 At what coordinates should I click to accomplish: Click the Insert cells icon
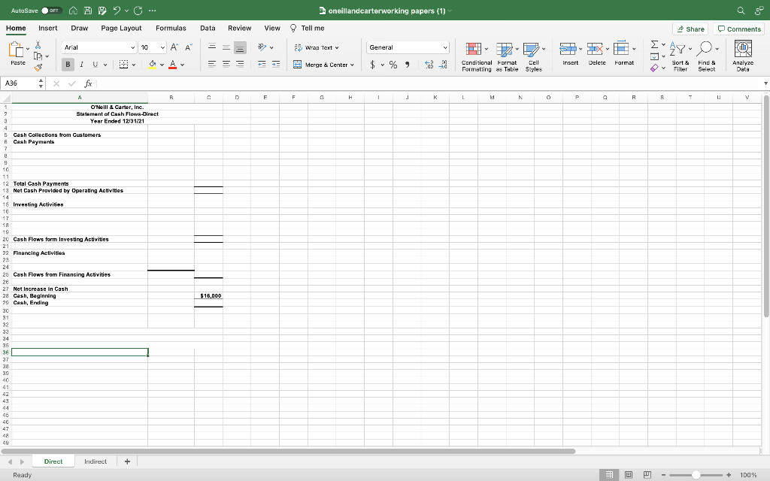click(x=568, y=49)
